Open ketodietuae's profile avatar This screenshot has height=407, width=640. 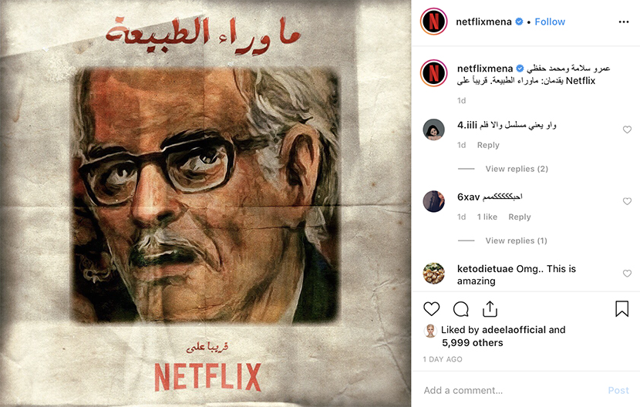point(433,273)
